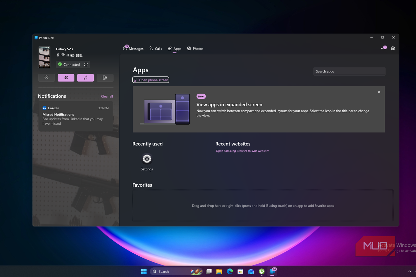Viewport: 416px width, 277px height.
Task: Click the View apps in expanded screen heading
Action: tap(229, 105)
